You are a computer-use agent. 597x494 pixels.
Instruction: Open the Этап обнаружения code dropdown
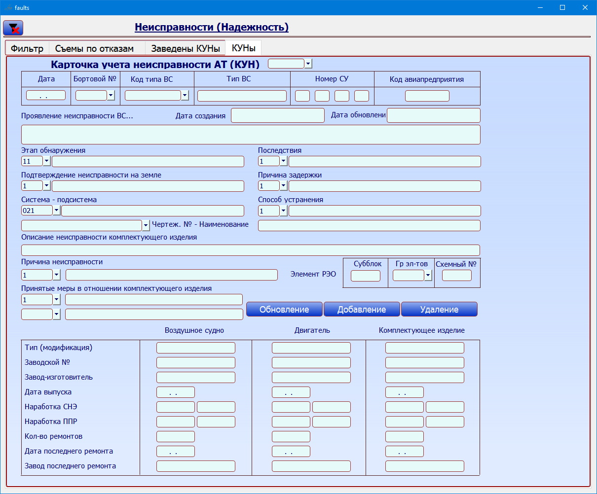(47, 161)
